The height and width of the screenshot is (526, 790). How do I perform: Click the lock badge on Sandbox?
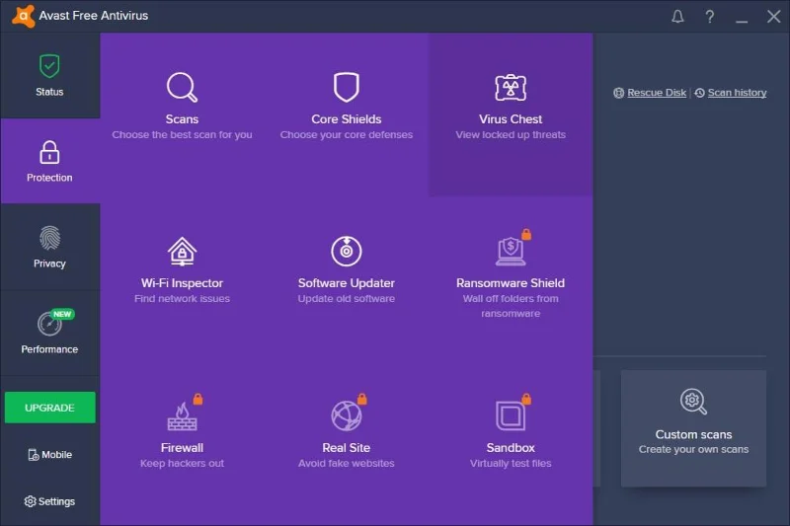[x=526, y=399]
